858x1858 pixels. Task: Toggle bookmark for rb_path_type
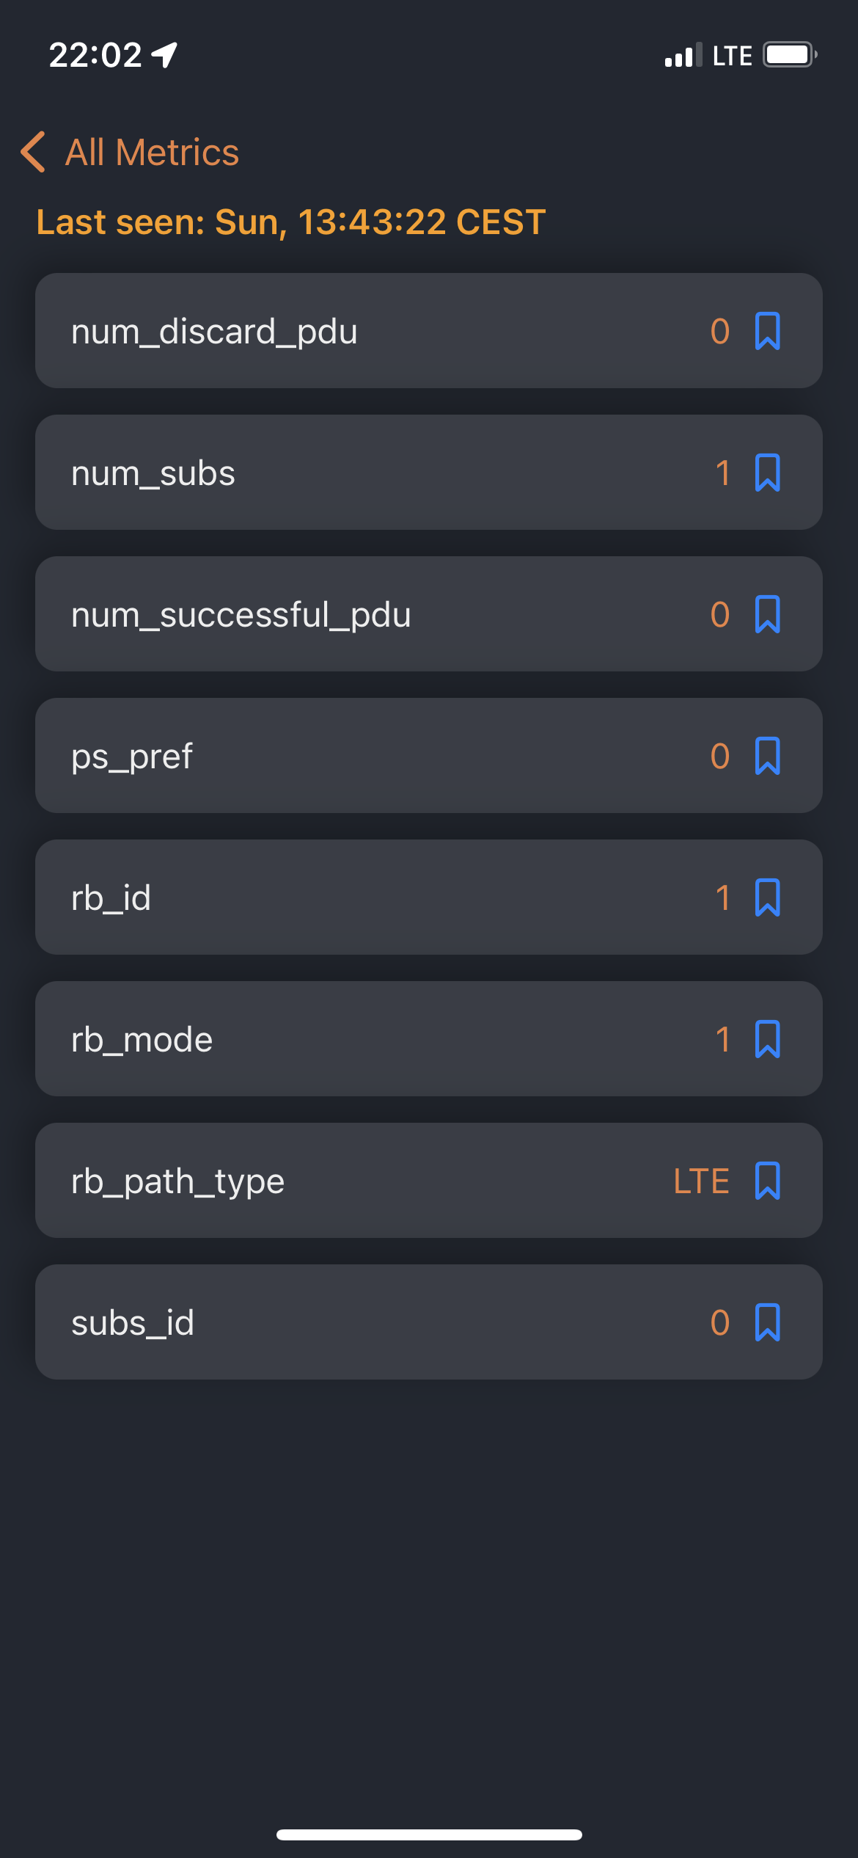767,1181
